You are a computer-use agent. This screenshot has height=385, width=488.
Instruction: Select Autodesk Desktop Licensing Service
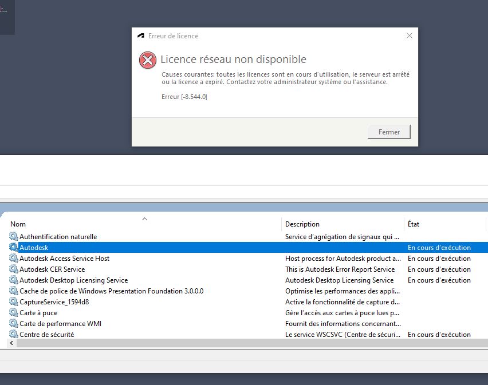point(73,280)
